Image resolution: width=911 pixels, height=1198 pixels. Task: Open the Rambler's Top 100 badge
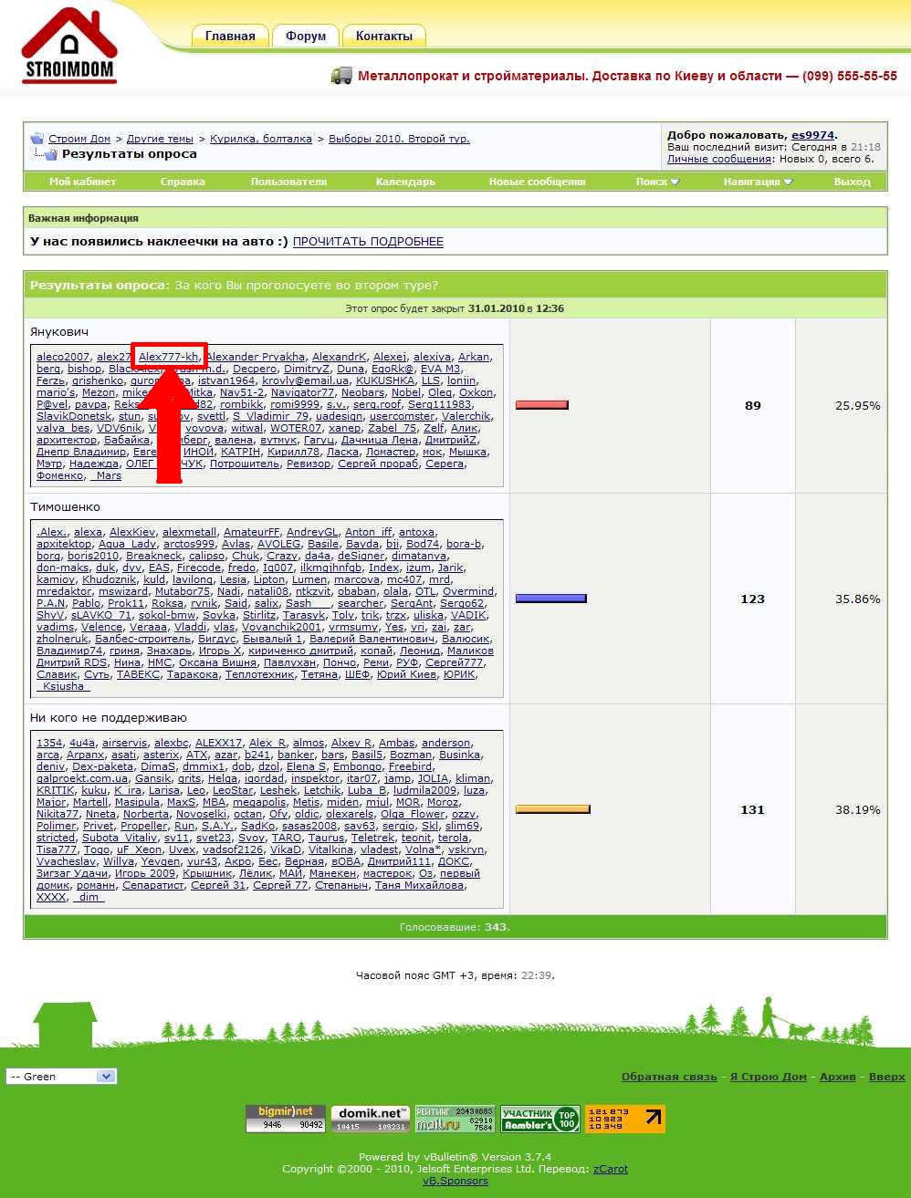539,1119
